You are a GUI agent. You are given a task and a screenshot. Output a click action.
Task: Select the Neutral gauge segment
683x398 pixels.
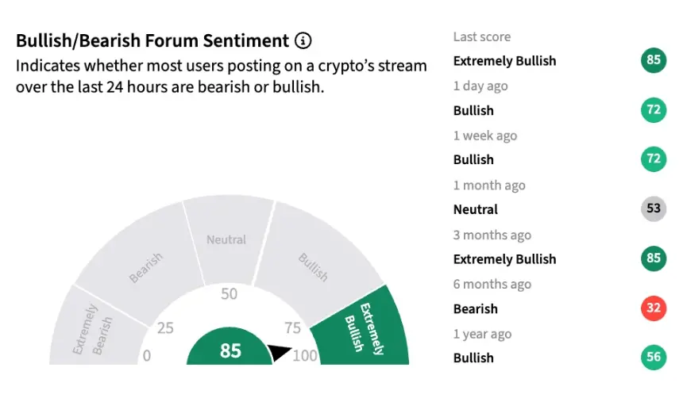227,239
